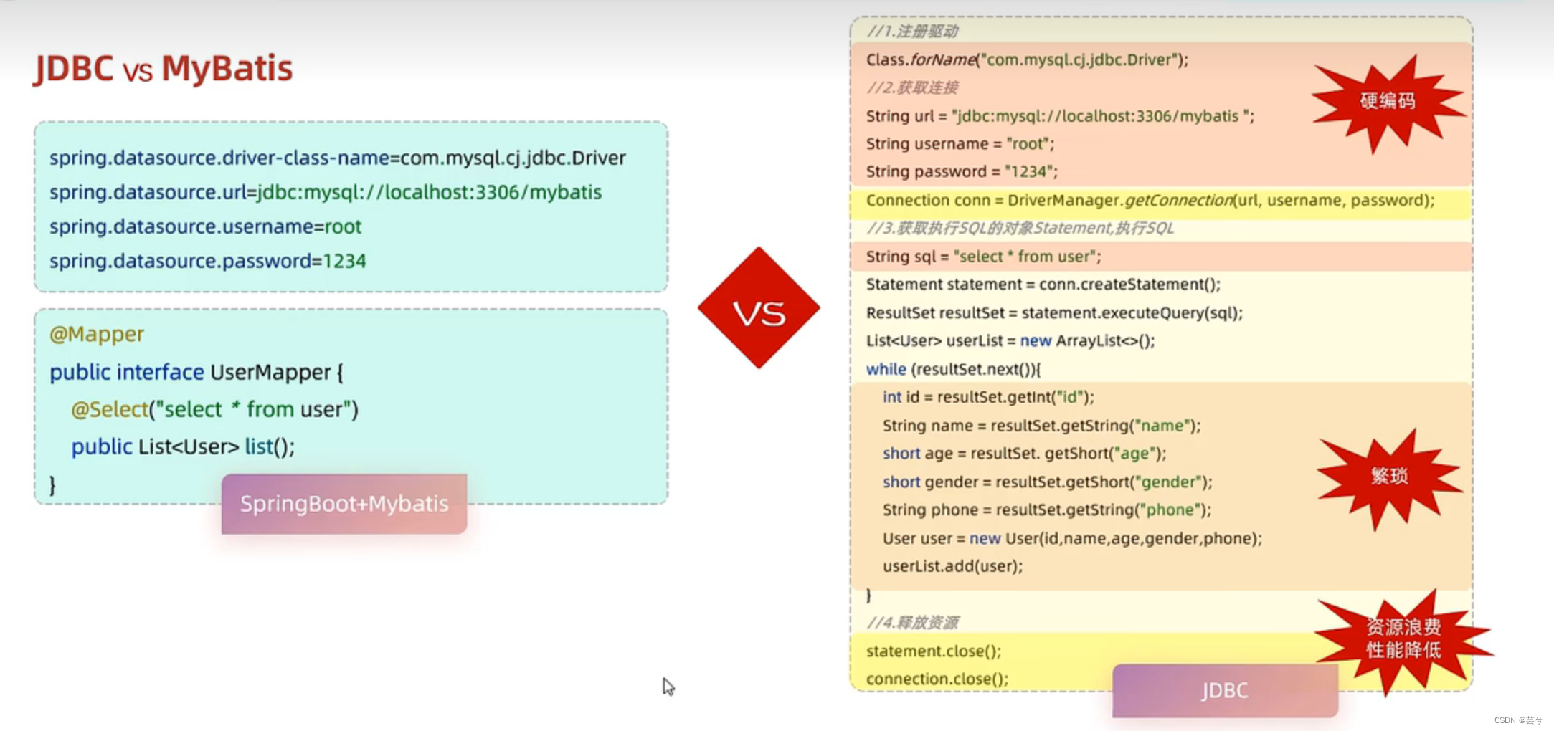Viewport: 1554px width, 731px height.
Task: Click the resultSet.getShort("age") line
Action: (1024, 454)
